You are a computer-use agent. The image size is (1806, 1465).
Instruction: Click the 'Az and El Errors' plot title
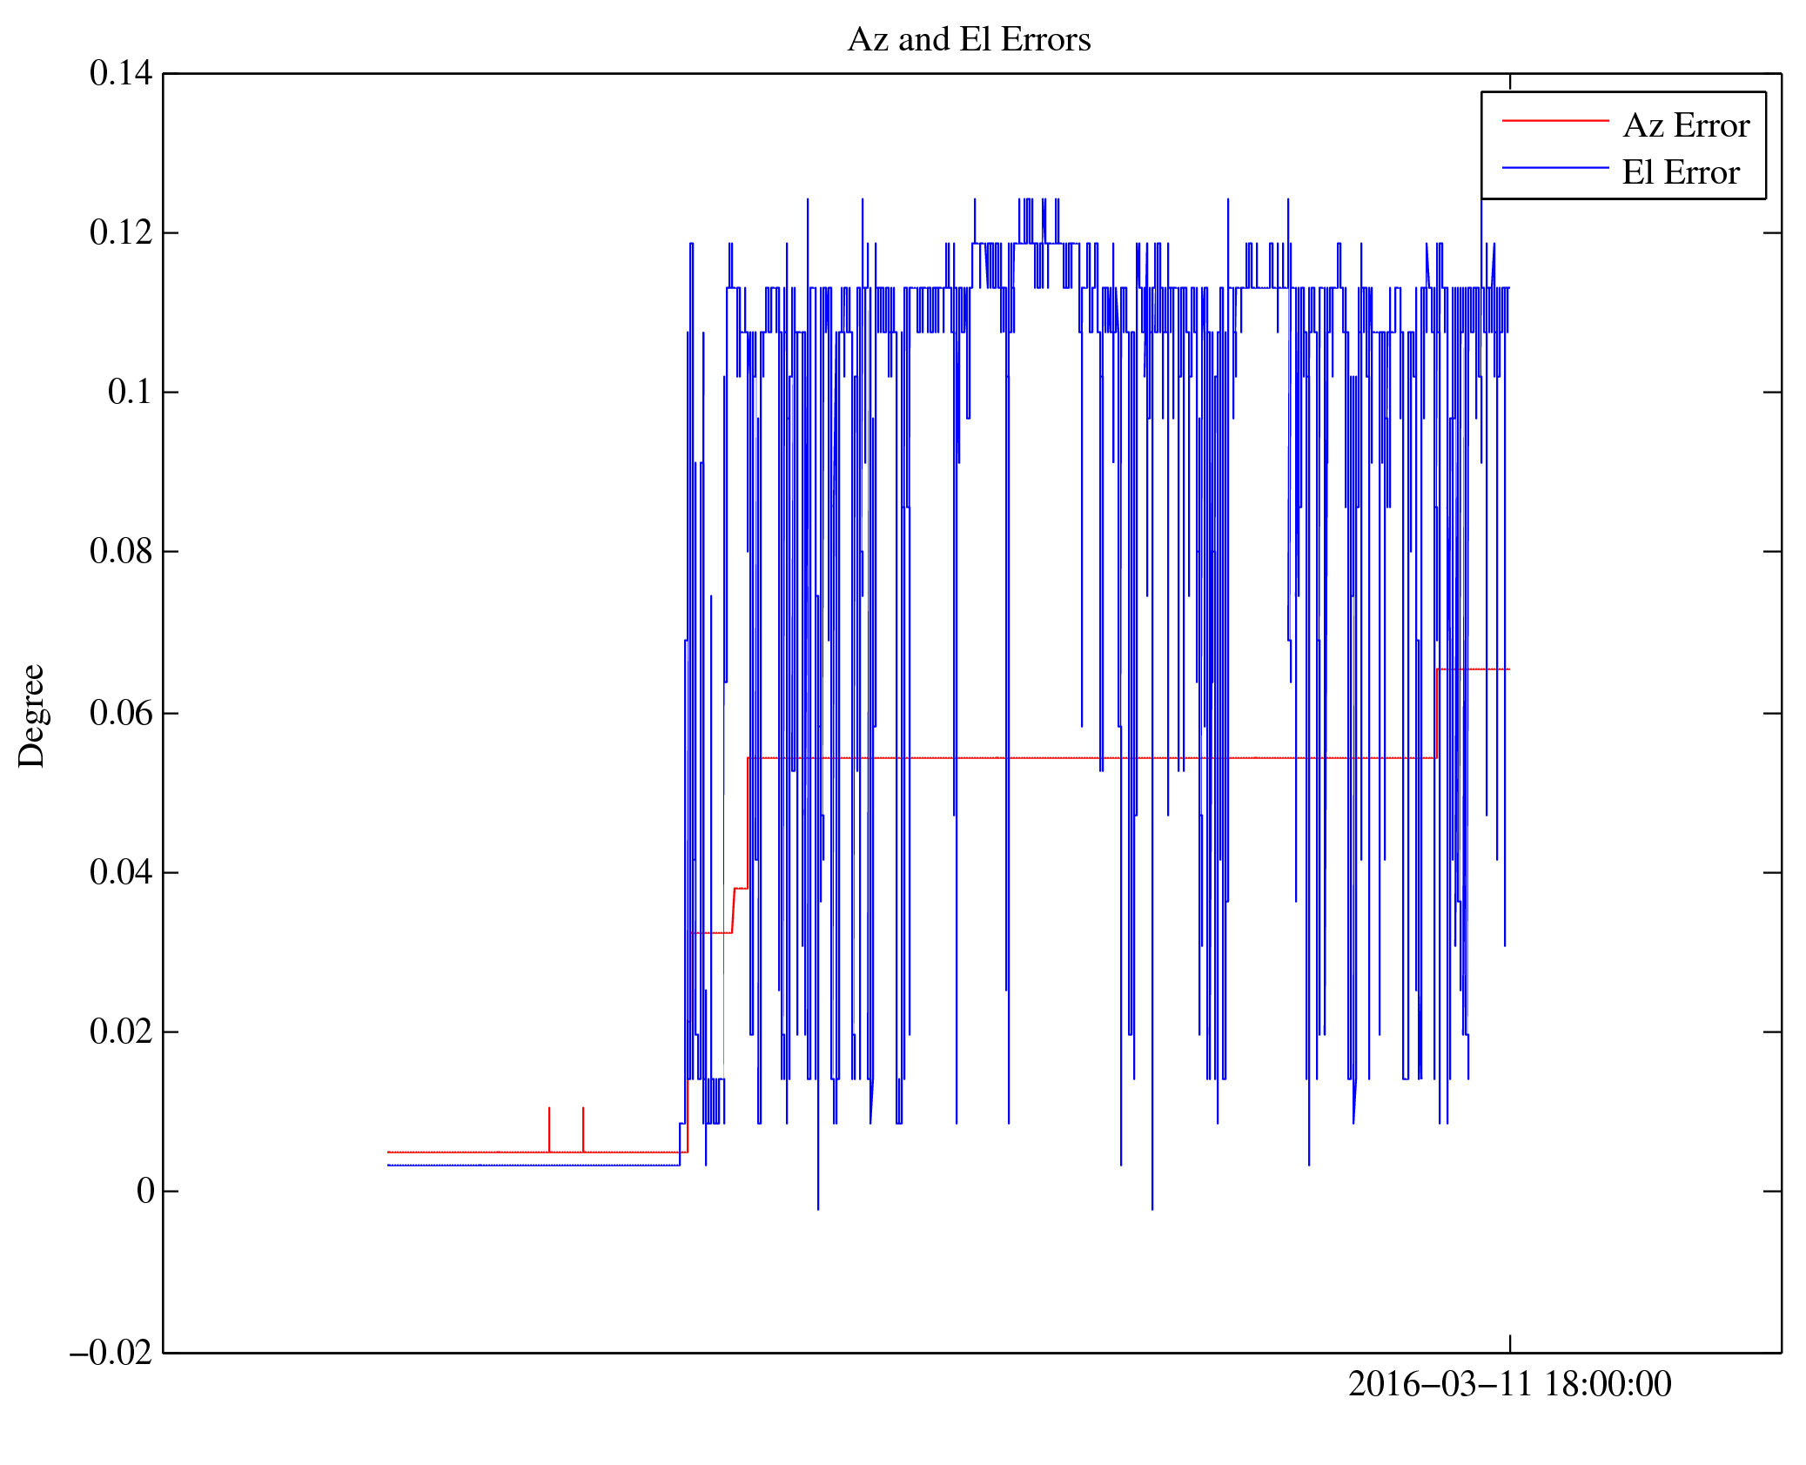pyautogui.click(x=968, y=40)
